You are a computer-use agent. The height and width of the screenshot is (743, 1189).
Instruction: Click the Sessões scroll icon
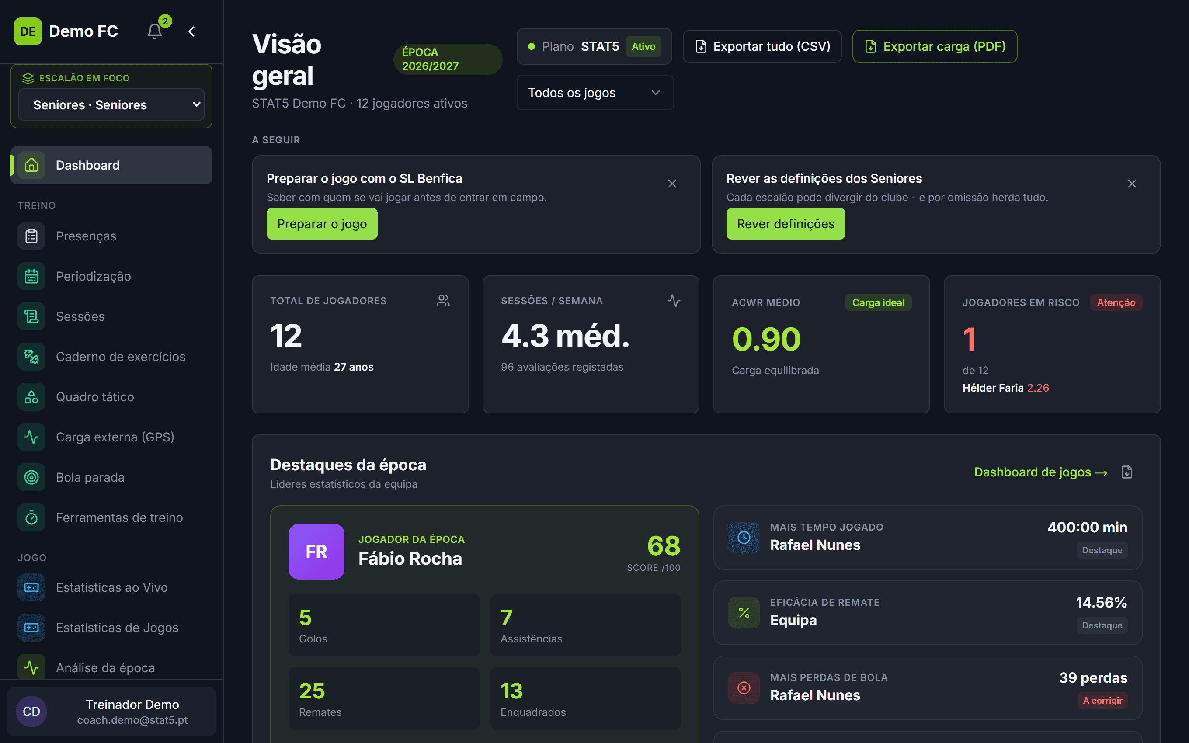31,316
